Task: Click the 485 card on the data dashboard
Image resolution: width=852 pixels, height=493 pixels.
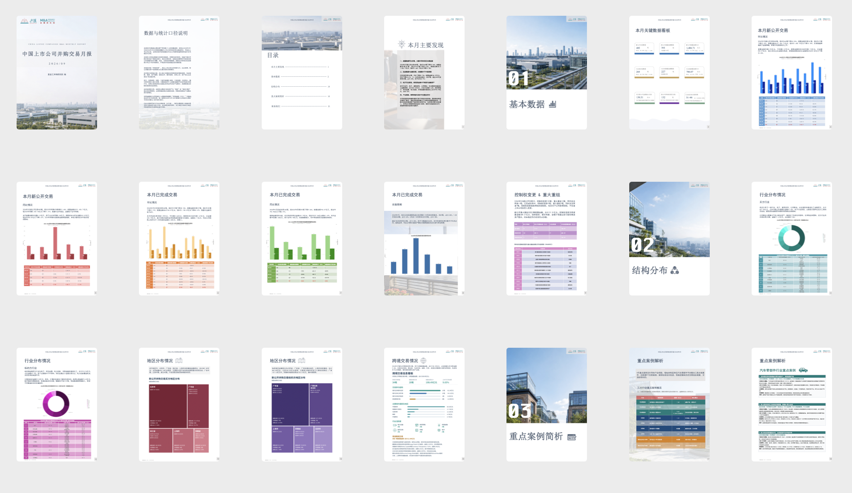Action: (644, 49)
